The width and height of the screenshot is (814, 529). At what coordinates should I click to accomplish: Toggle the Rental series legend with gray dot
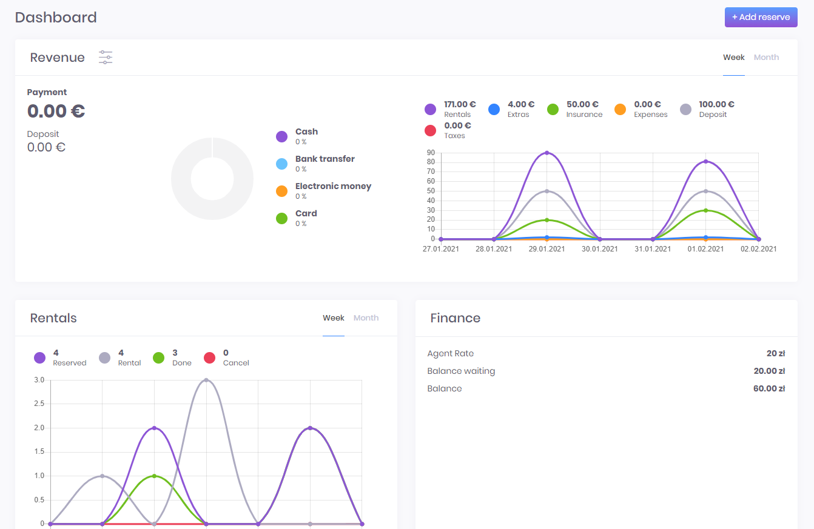coord(120,358)
